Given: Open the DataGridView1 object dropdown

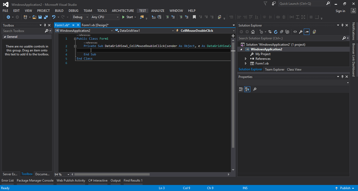Looking at the screenshot, I should 144,31.
